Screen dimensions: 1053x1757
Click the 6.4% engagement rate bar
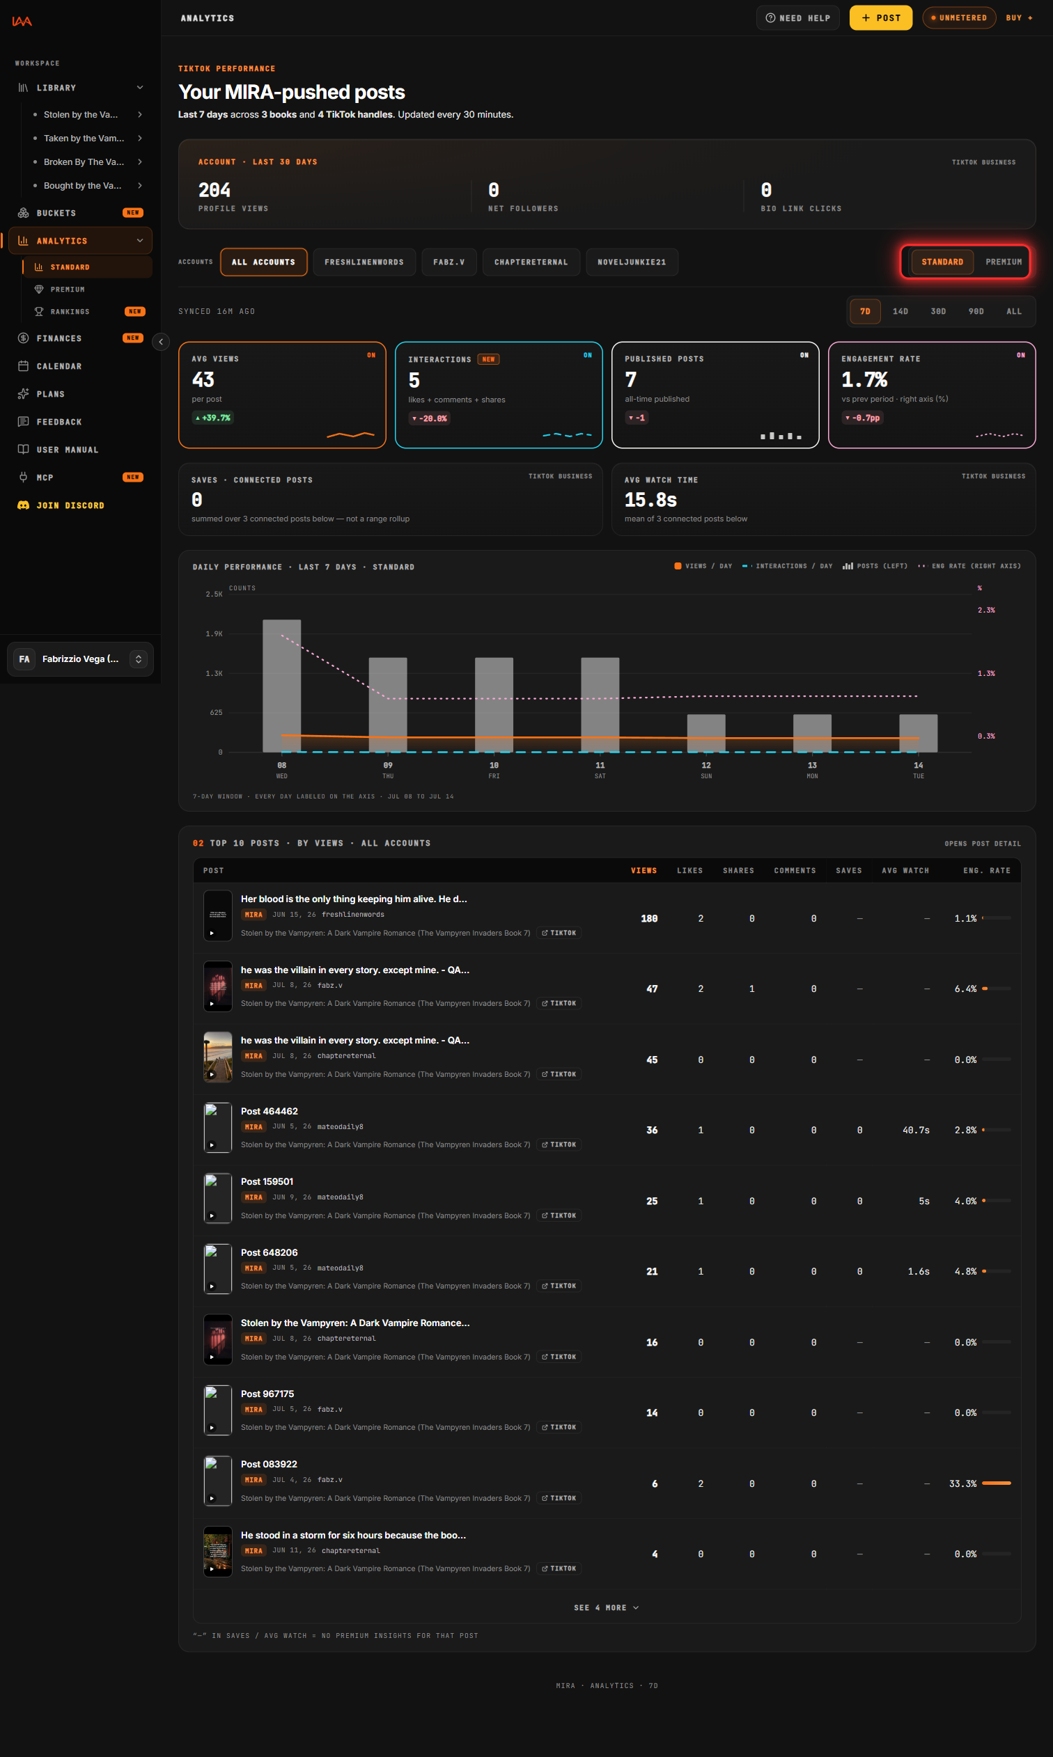point(996,988)
